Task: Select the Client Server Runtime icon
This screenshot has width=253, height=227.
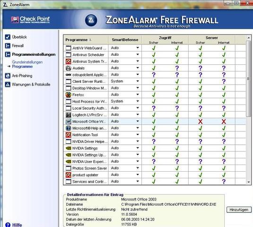Action: tap(69, 81)
